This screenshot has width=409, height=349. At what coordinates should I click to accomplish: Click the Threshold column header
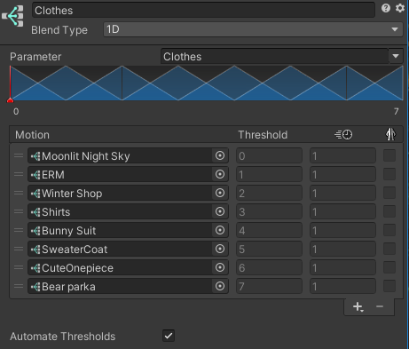point(263,135)
